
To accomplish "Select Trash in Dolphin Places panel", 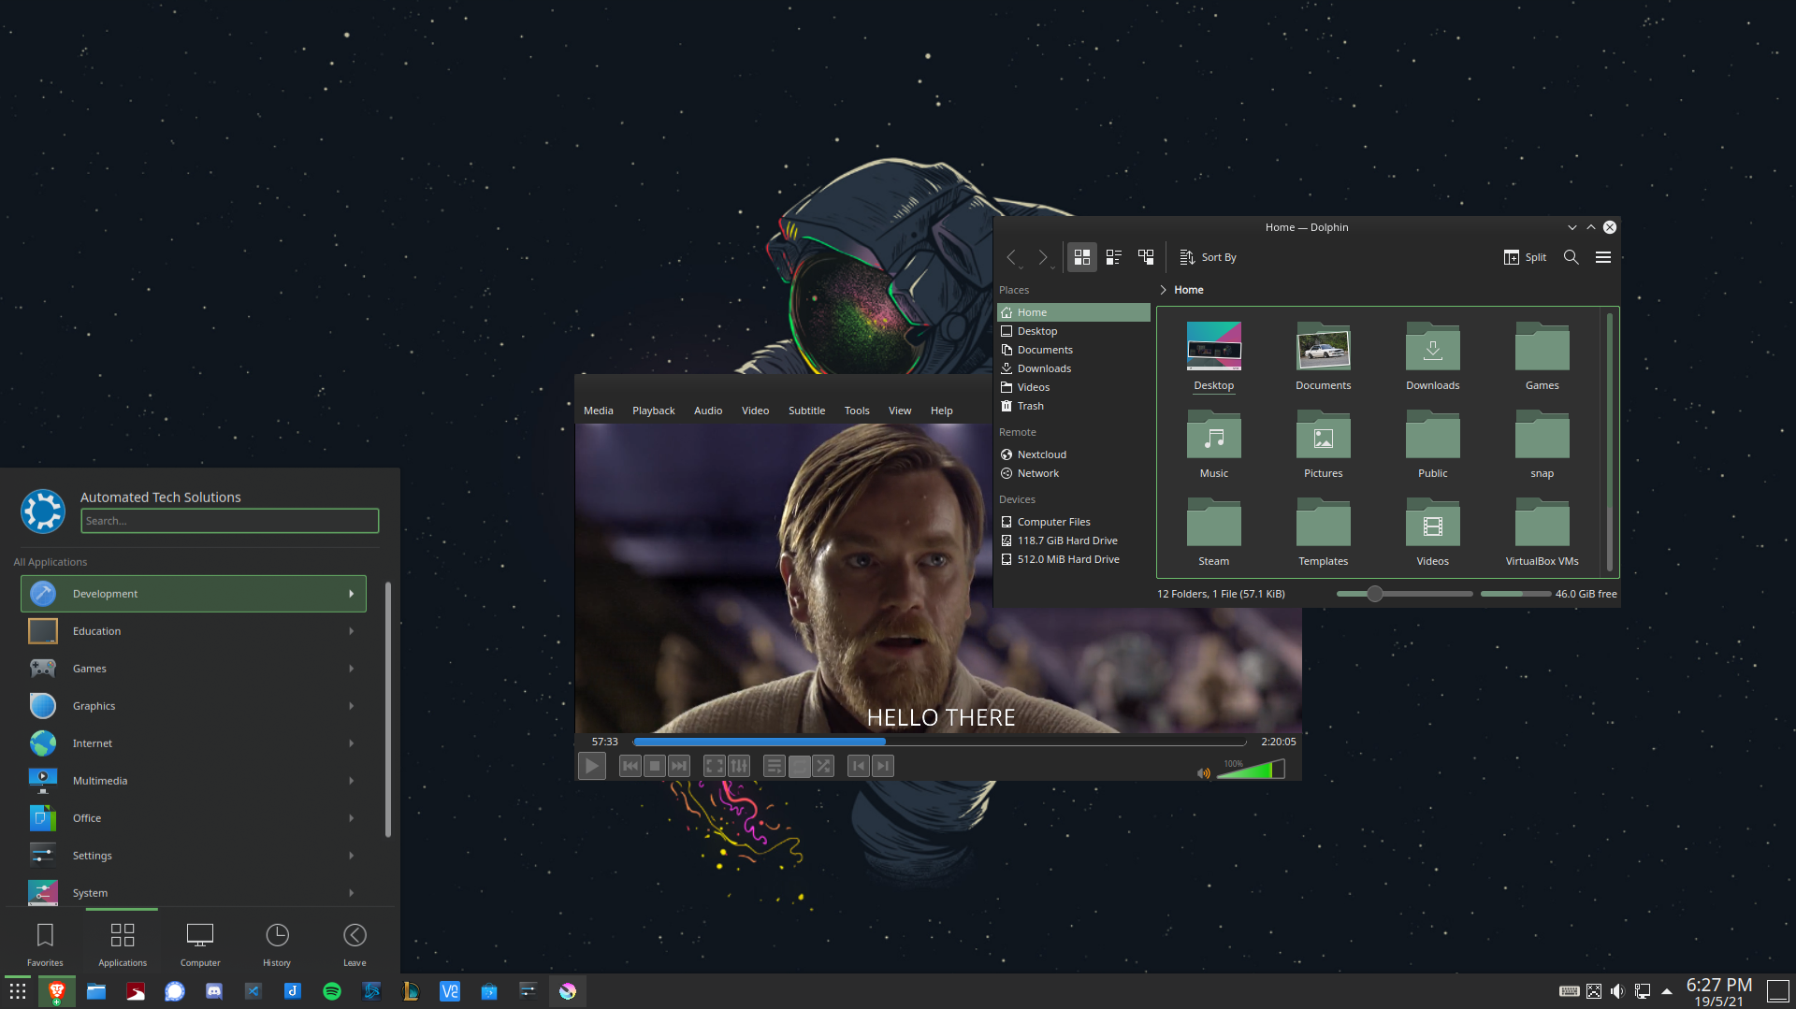I will [x=1074, y=406].
